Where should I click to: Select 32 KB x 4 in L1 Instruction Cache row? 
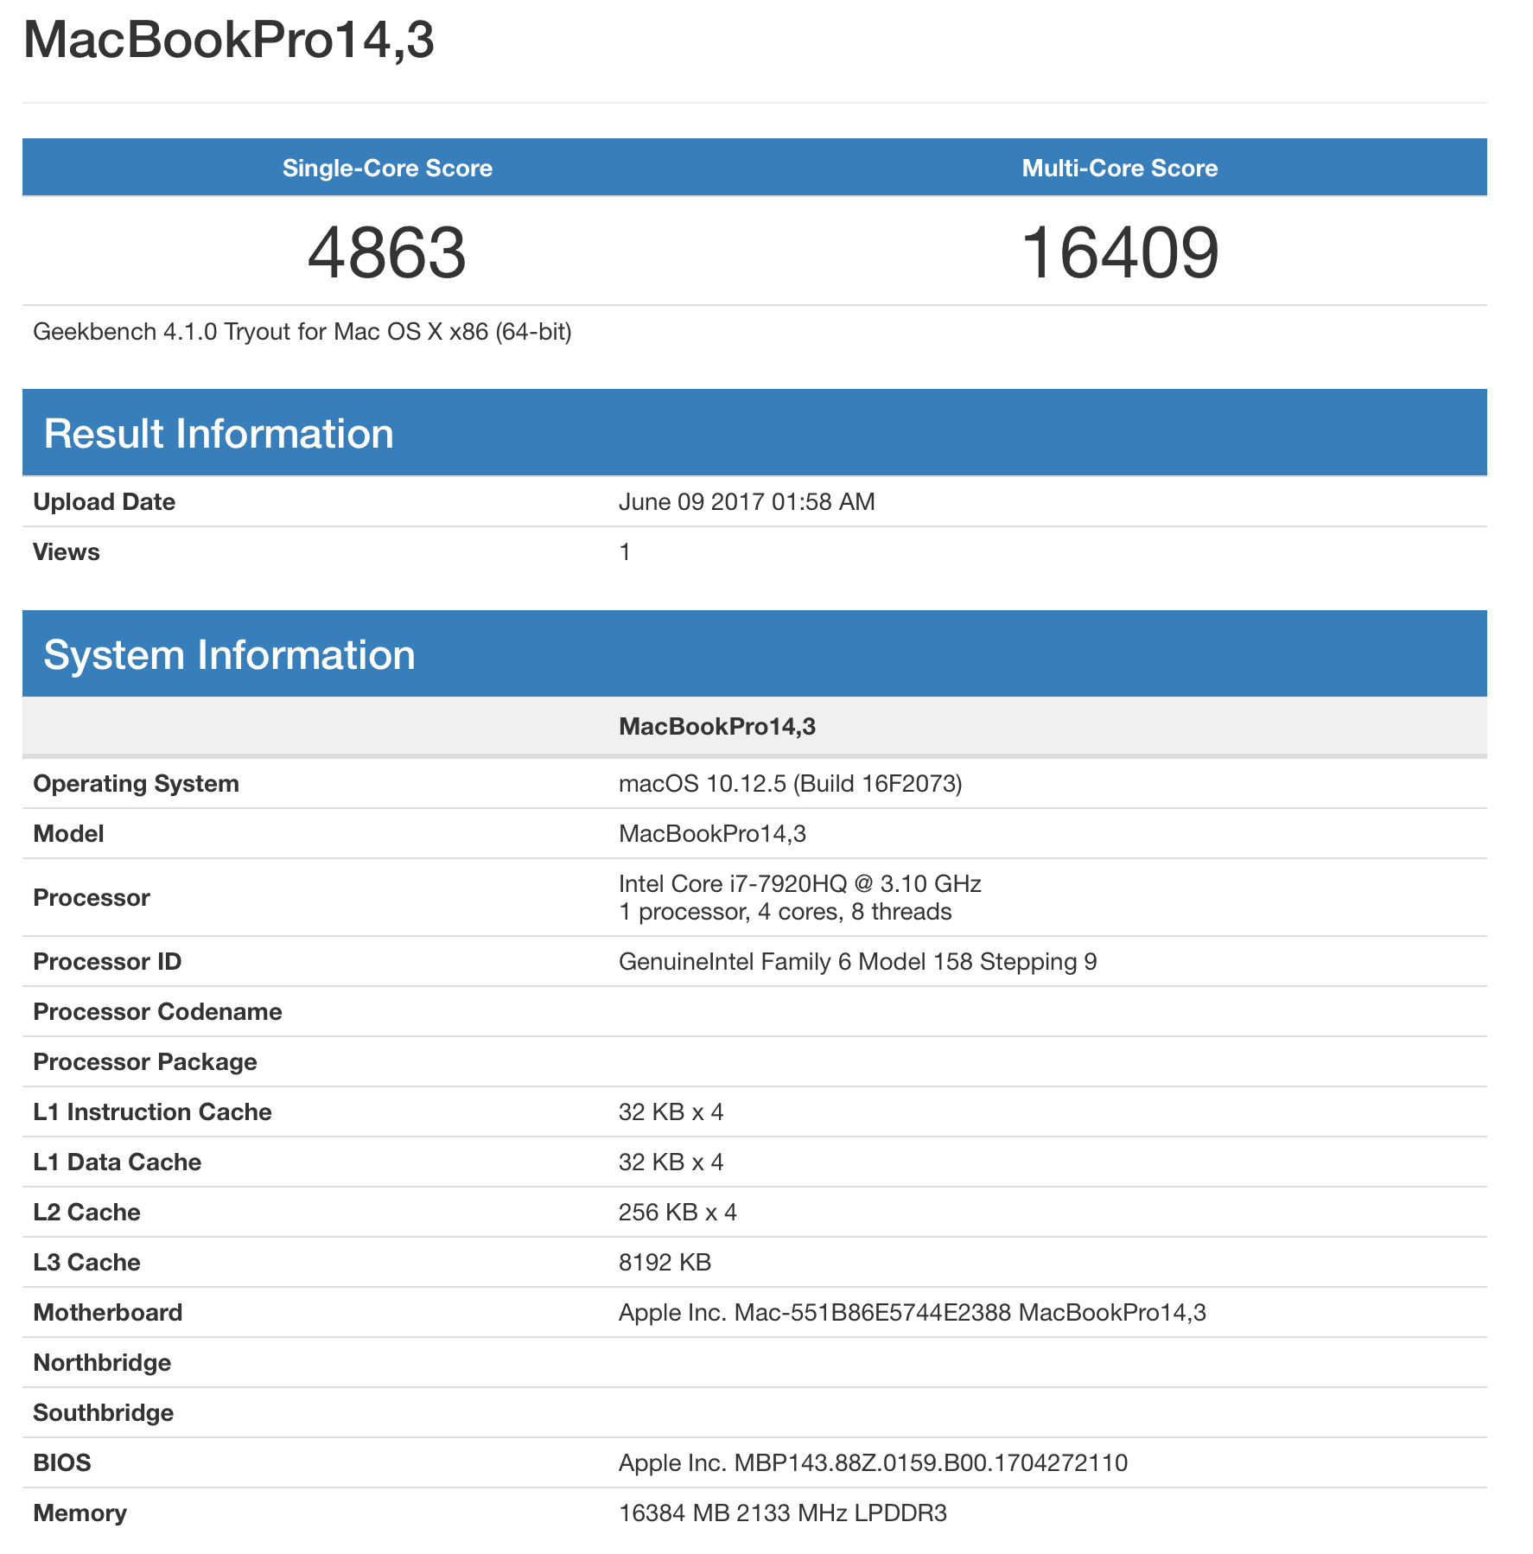pyautogui.click(x=671, y=1112)
